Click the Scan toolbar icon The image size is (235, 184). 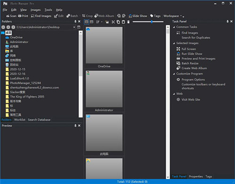point(11,16)
